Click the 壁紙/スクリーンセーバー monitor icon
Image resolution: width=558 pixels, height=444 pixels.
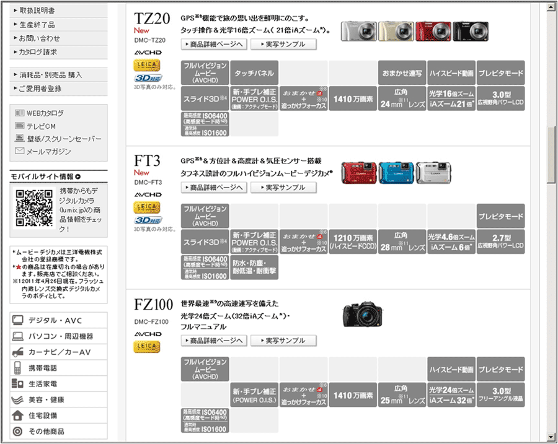[x=20, y=138]
